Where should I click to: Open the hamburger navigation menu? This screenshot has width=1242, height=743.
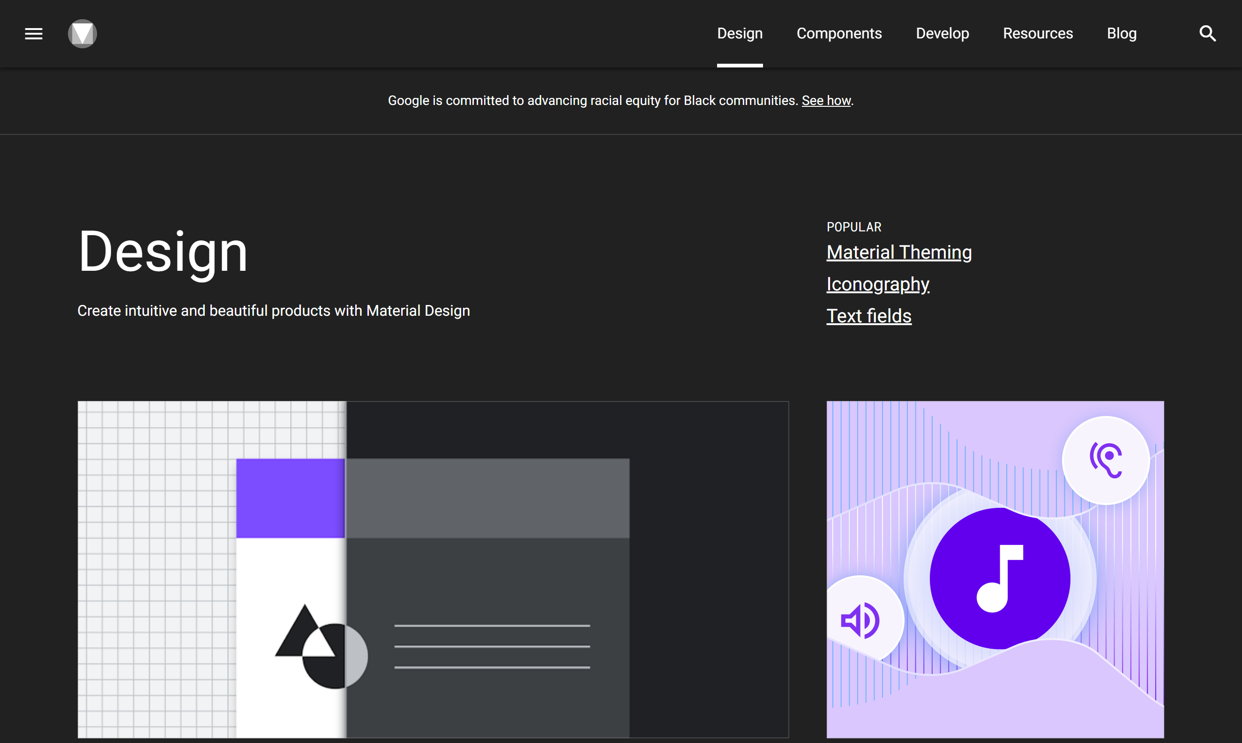coord(34,34)
